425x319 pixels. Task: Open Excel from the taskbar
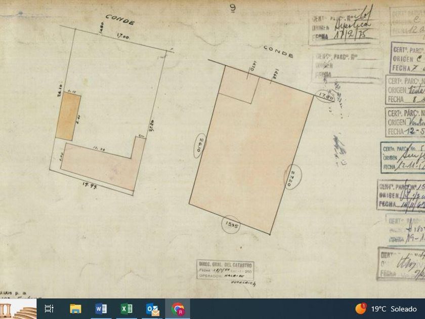(x=126, y=308)
